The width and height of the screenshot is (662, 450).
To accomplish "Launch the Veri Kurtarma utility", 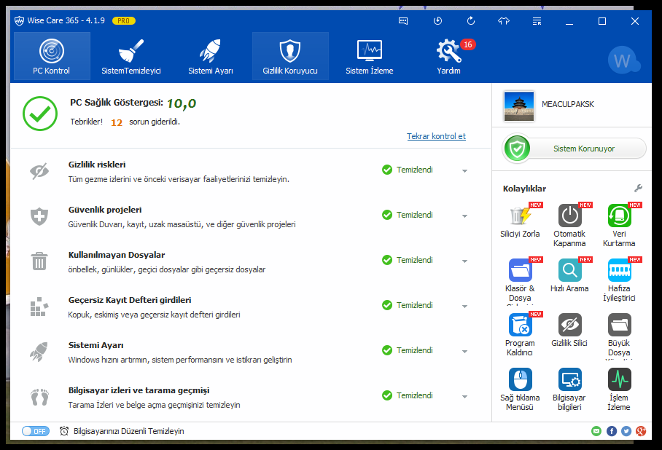I will (619, 225).
